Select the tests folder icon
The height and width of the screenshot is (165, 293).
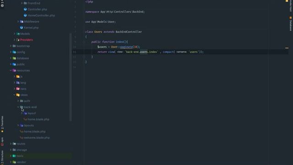[x=14, y=156]
